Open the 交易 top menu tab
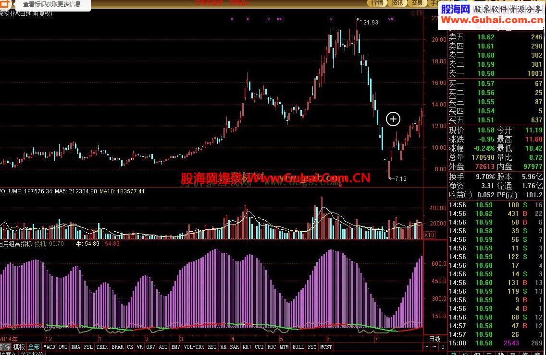This screenshot has width=546, height=355. pos(417,3)
